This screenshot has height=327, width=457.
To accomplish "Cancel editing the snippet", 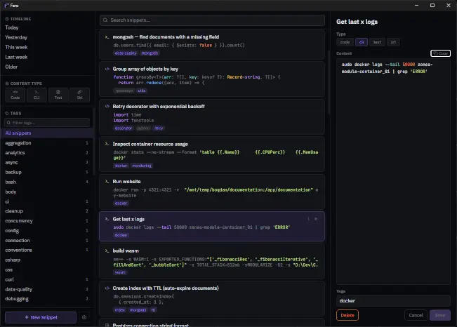I will point(416,315).
